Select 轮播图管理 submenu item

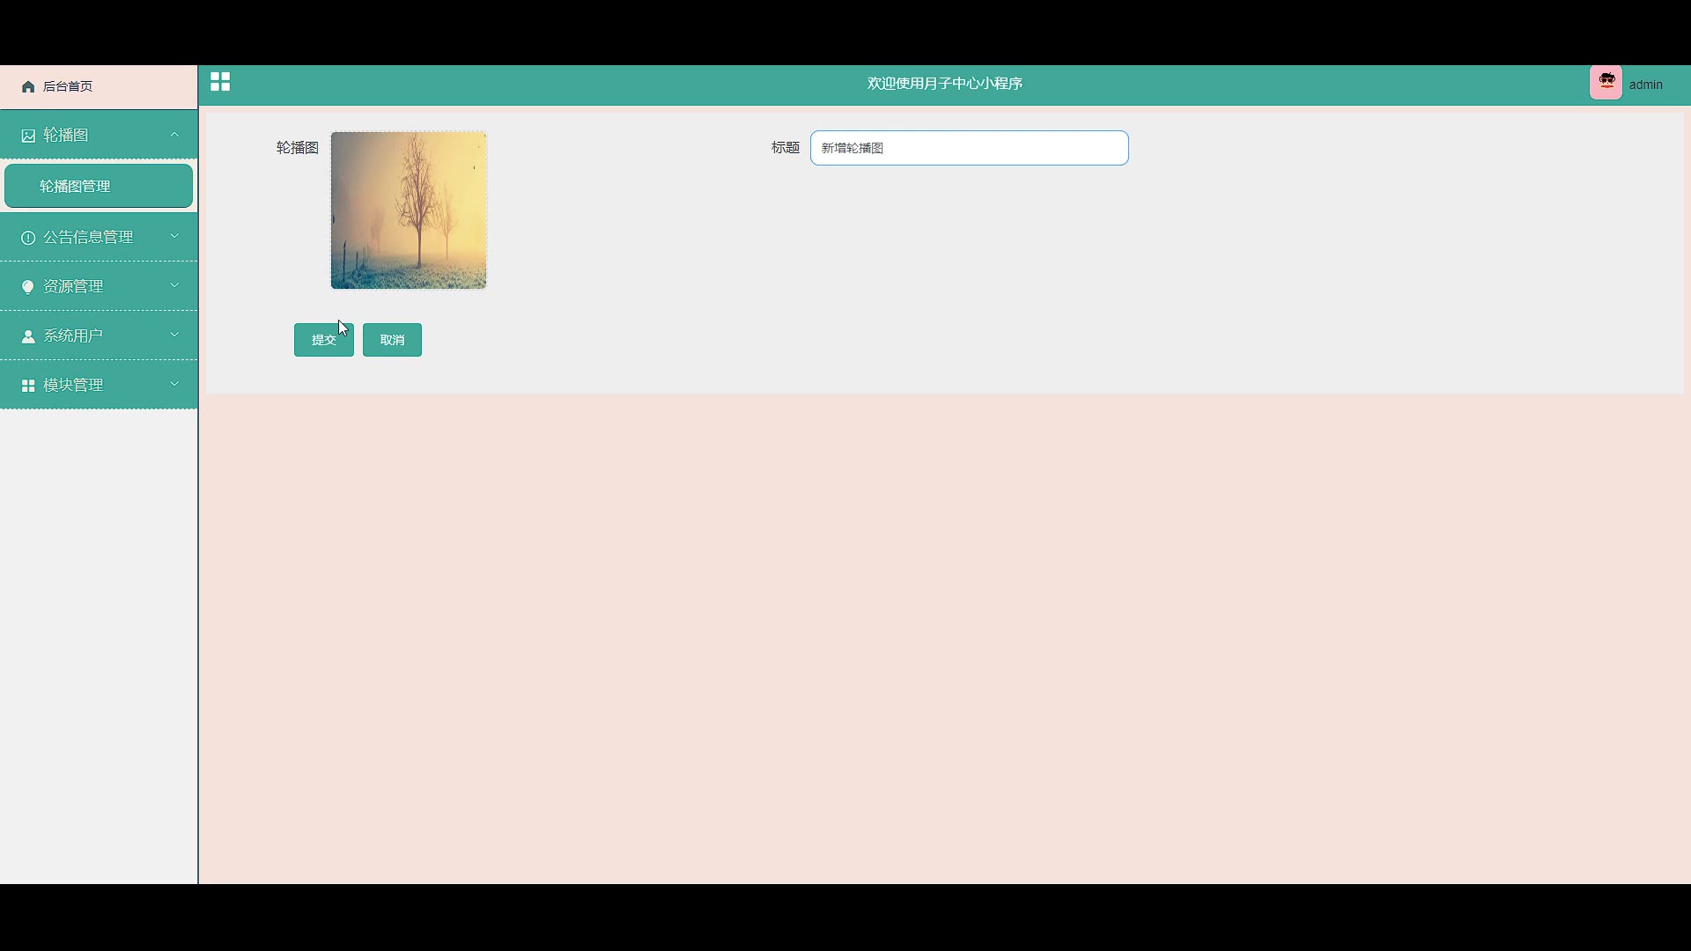pos(99,186)
